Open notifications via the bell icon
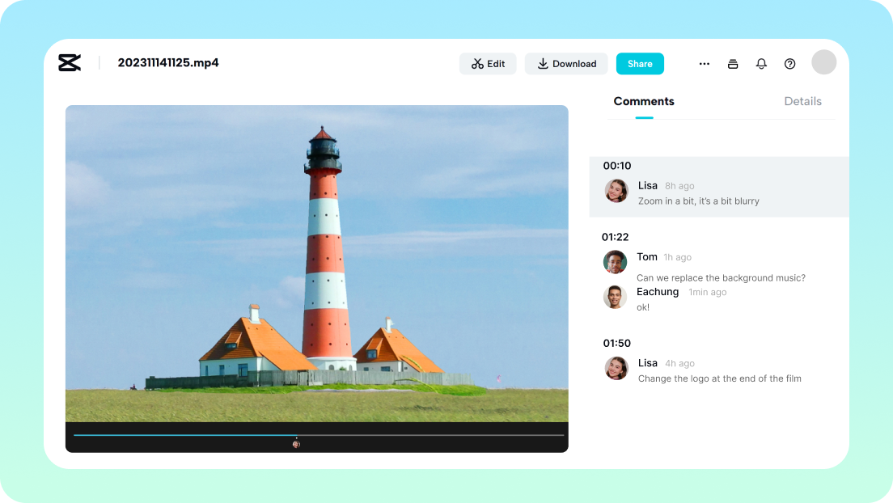Image resolution: width=893 pixels, height=503 pixels. point(761,63)
